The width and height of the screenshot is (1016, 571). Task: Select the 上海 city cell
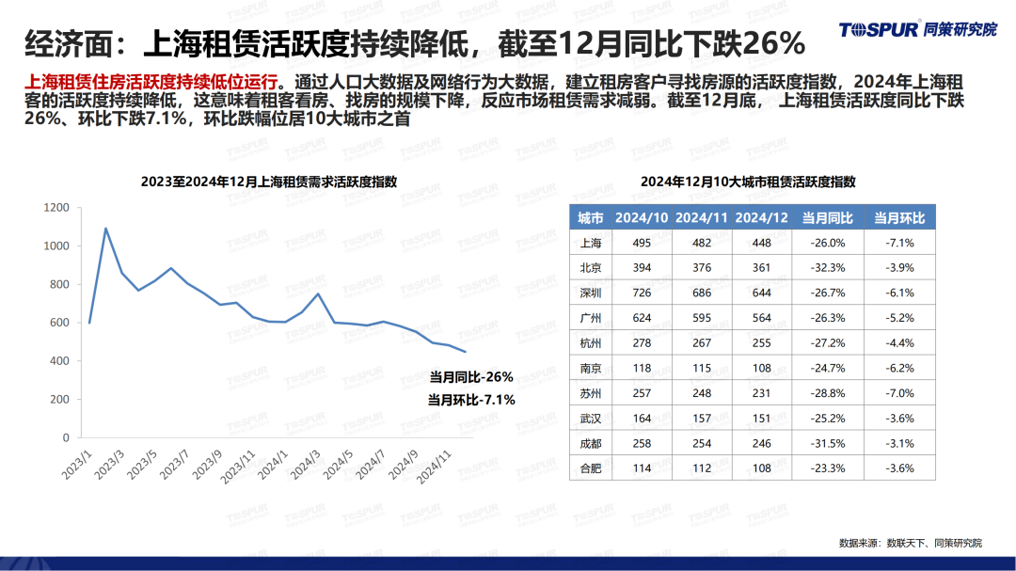pyautogui.click(x=590, y=243)
